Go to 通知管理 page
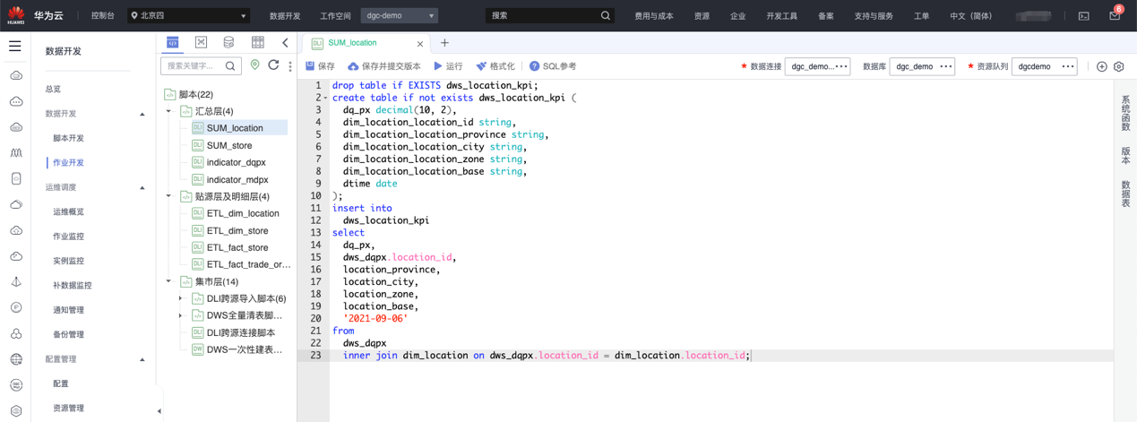Image resolution: width=1137 pixels, height=422 pixels. [x=68, y=310]
